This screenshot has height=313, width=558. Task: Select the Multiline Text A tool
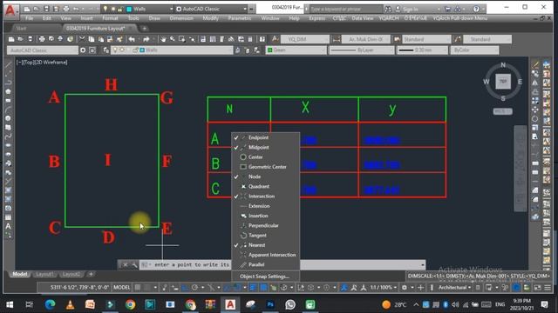pos(8,226)
